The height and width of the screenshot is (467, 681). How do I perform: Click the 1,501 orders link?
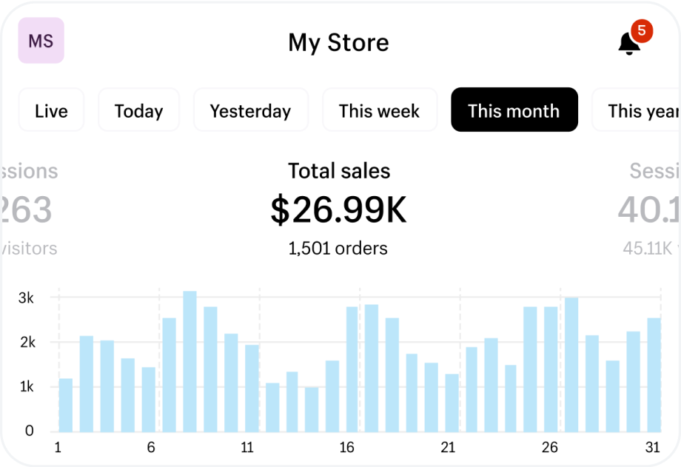(x=338, y=248)
